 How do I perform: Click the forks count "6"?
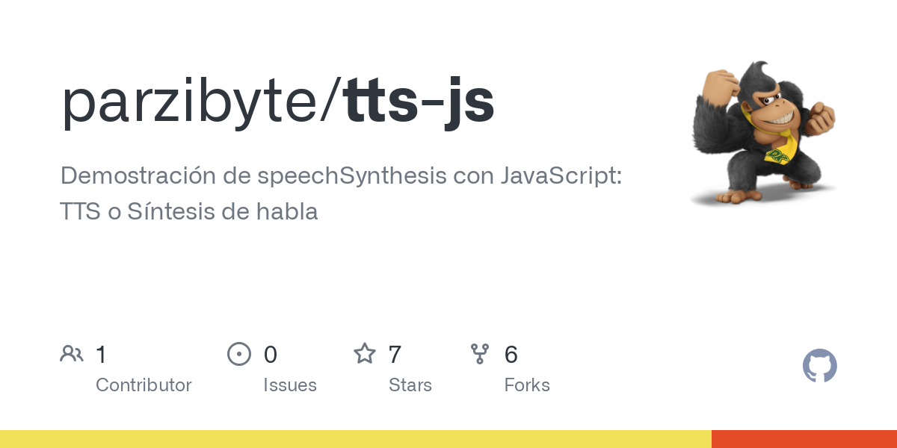pos(511,354)
